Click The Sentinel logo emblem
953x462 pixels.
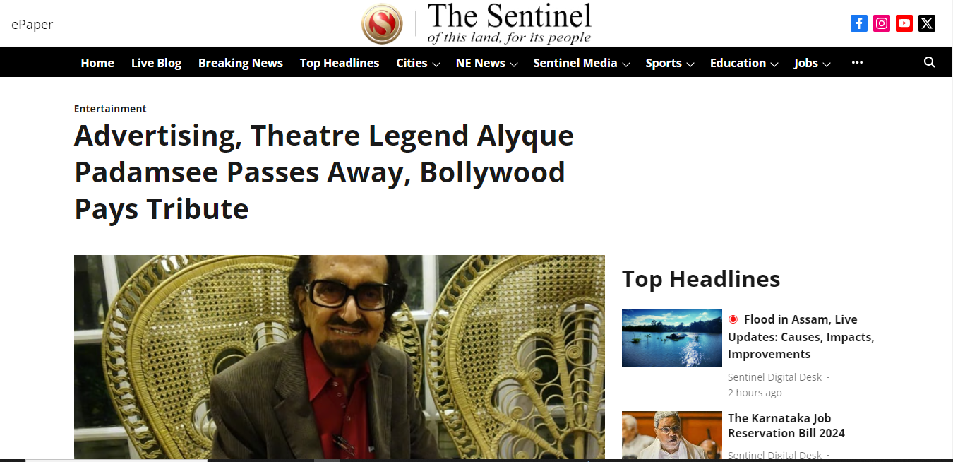tap(382, 24)
